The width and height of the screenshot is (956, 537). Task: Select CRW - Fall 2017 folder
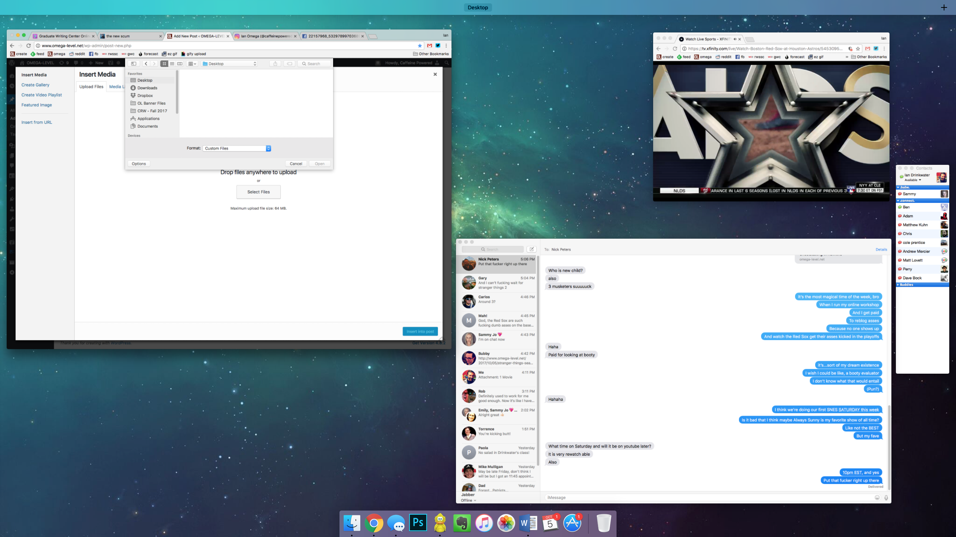click(x=152, y=111)
